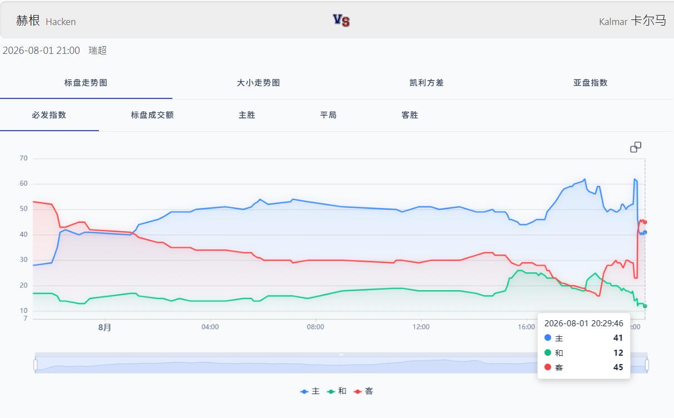Click tooltip 主 value 41

click(x=618, y=338)
